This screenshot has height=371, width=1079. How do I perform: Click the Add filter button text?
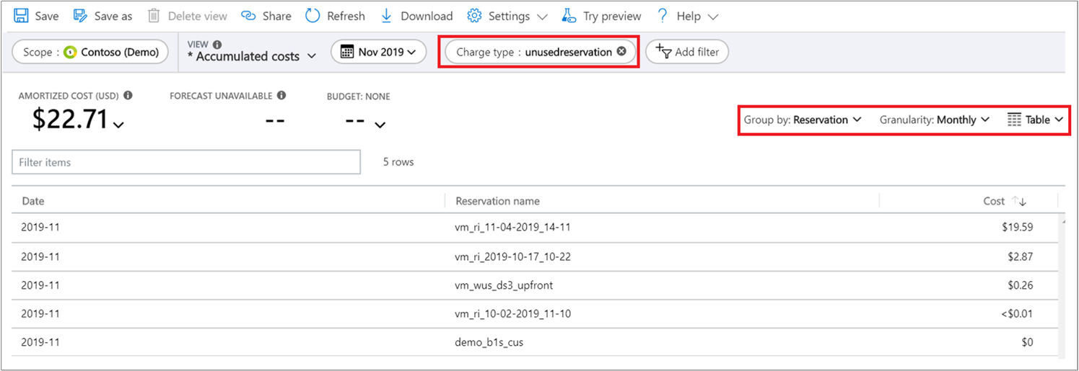pyautogui.click(x=697, y=52)
